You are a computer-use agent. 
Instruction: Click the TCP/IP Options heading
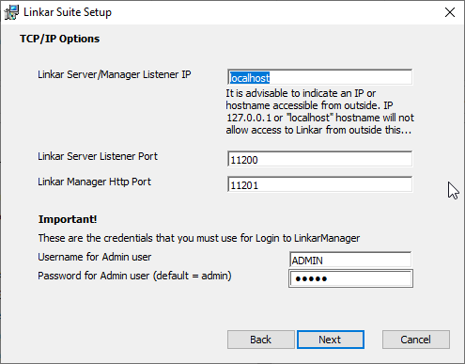[59, 39]
